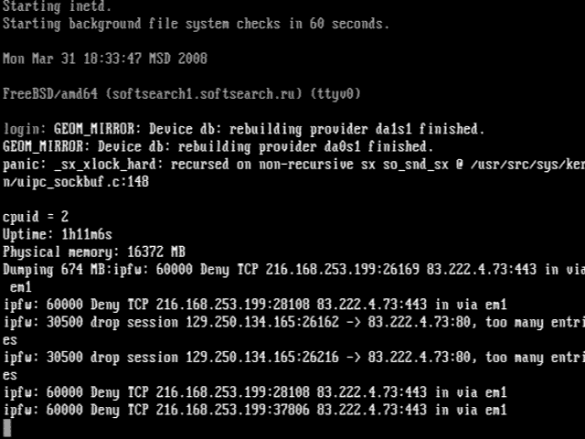The height and width of the screenshot is (439, 585).
Task: Click the "login:" prompt
Action: [25, 129]
